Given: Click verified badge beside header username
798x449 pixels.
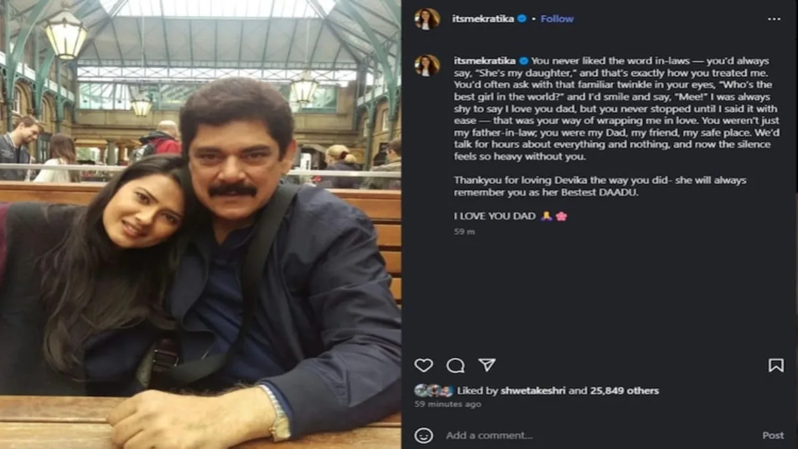Looking at the screenshot, I should 522,19.
